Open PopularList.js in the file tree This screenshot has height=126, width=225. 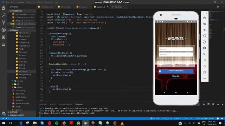(24, 46)
